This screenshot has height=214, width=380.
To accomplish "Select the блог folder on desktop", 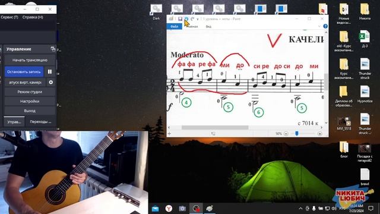I will click(344, 150).
